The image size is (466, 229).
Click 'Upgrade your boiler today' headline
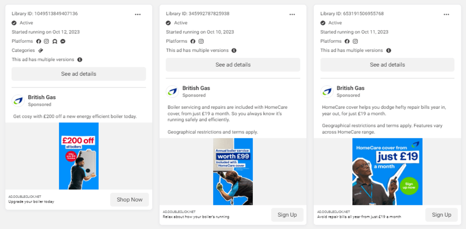click(x=31, y=202)
